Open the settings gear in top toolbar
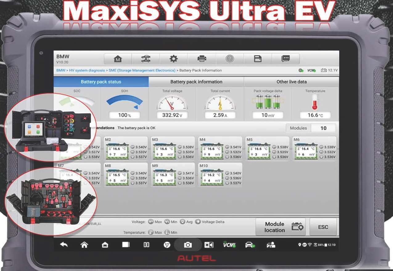The image size is (393, 271). coord(174,59)
